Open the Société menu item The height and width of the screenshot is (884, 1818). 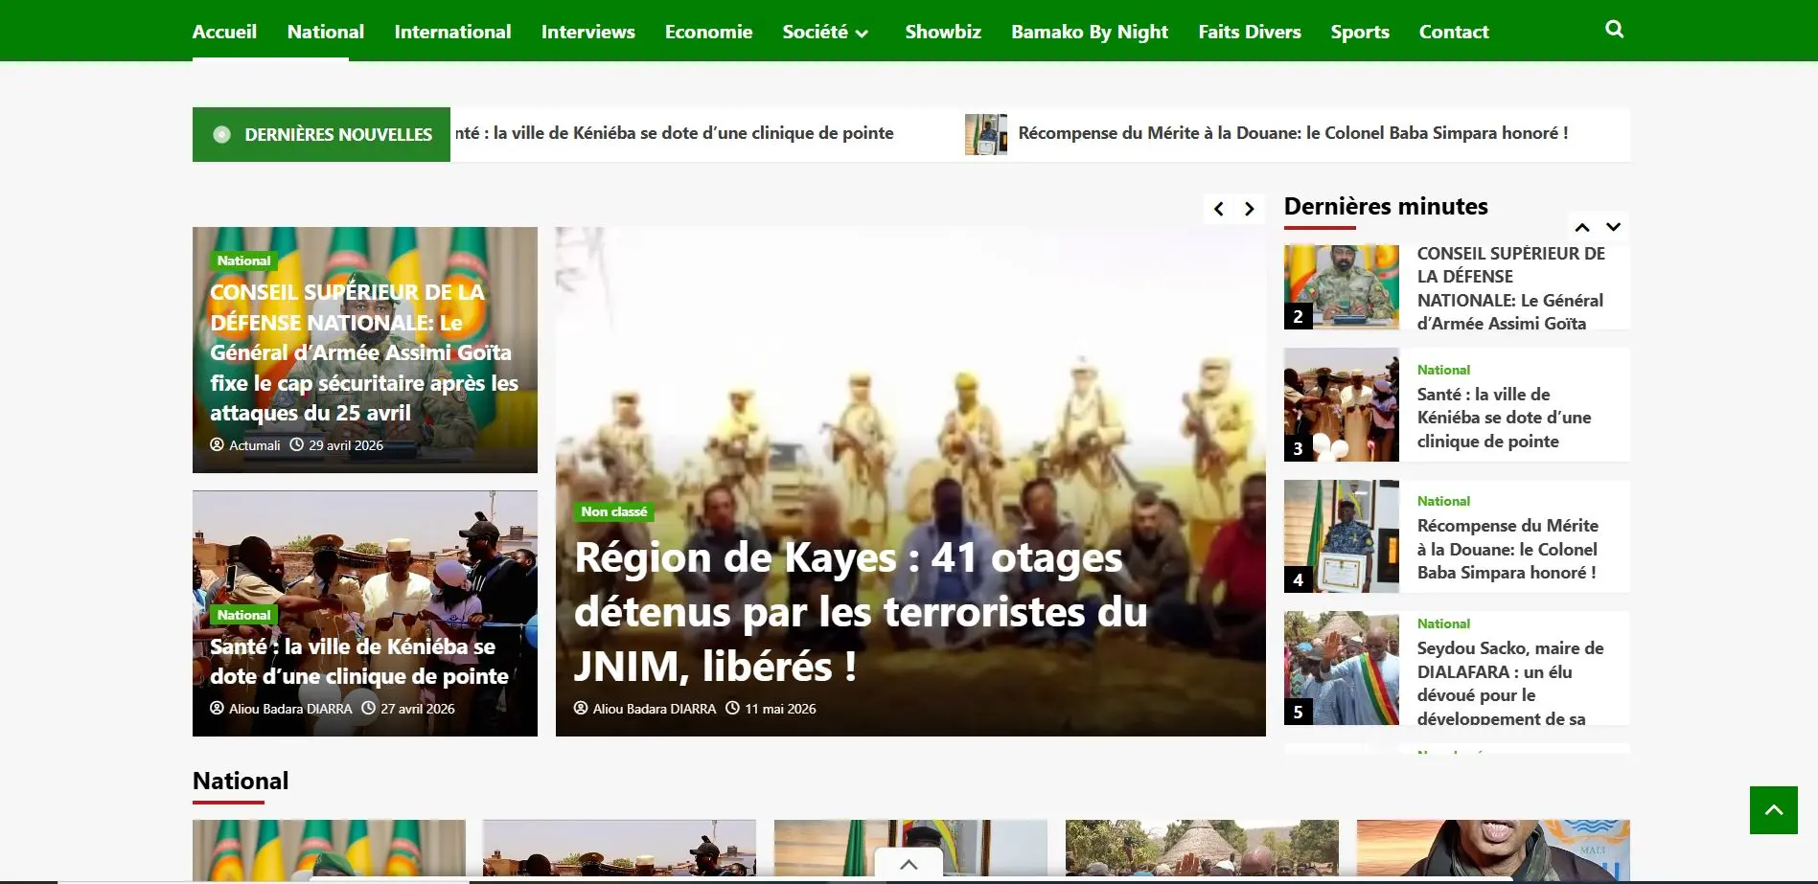815,32
